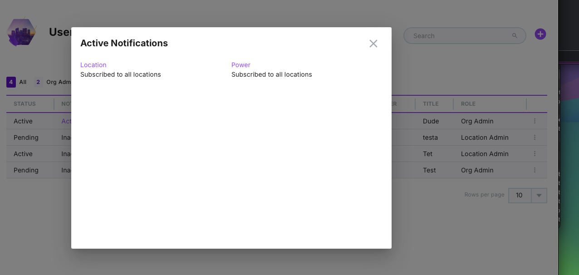Click the Dude title cell
Viewport: 579px width, 275px height.
(431, 121)
